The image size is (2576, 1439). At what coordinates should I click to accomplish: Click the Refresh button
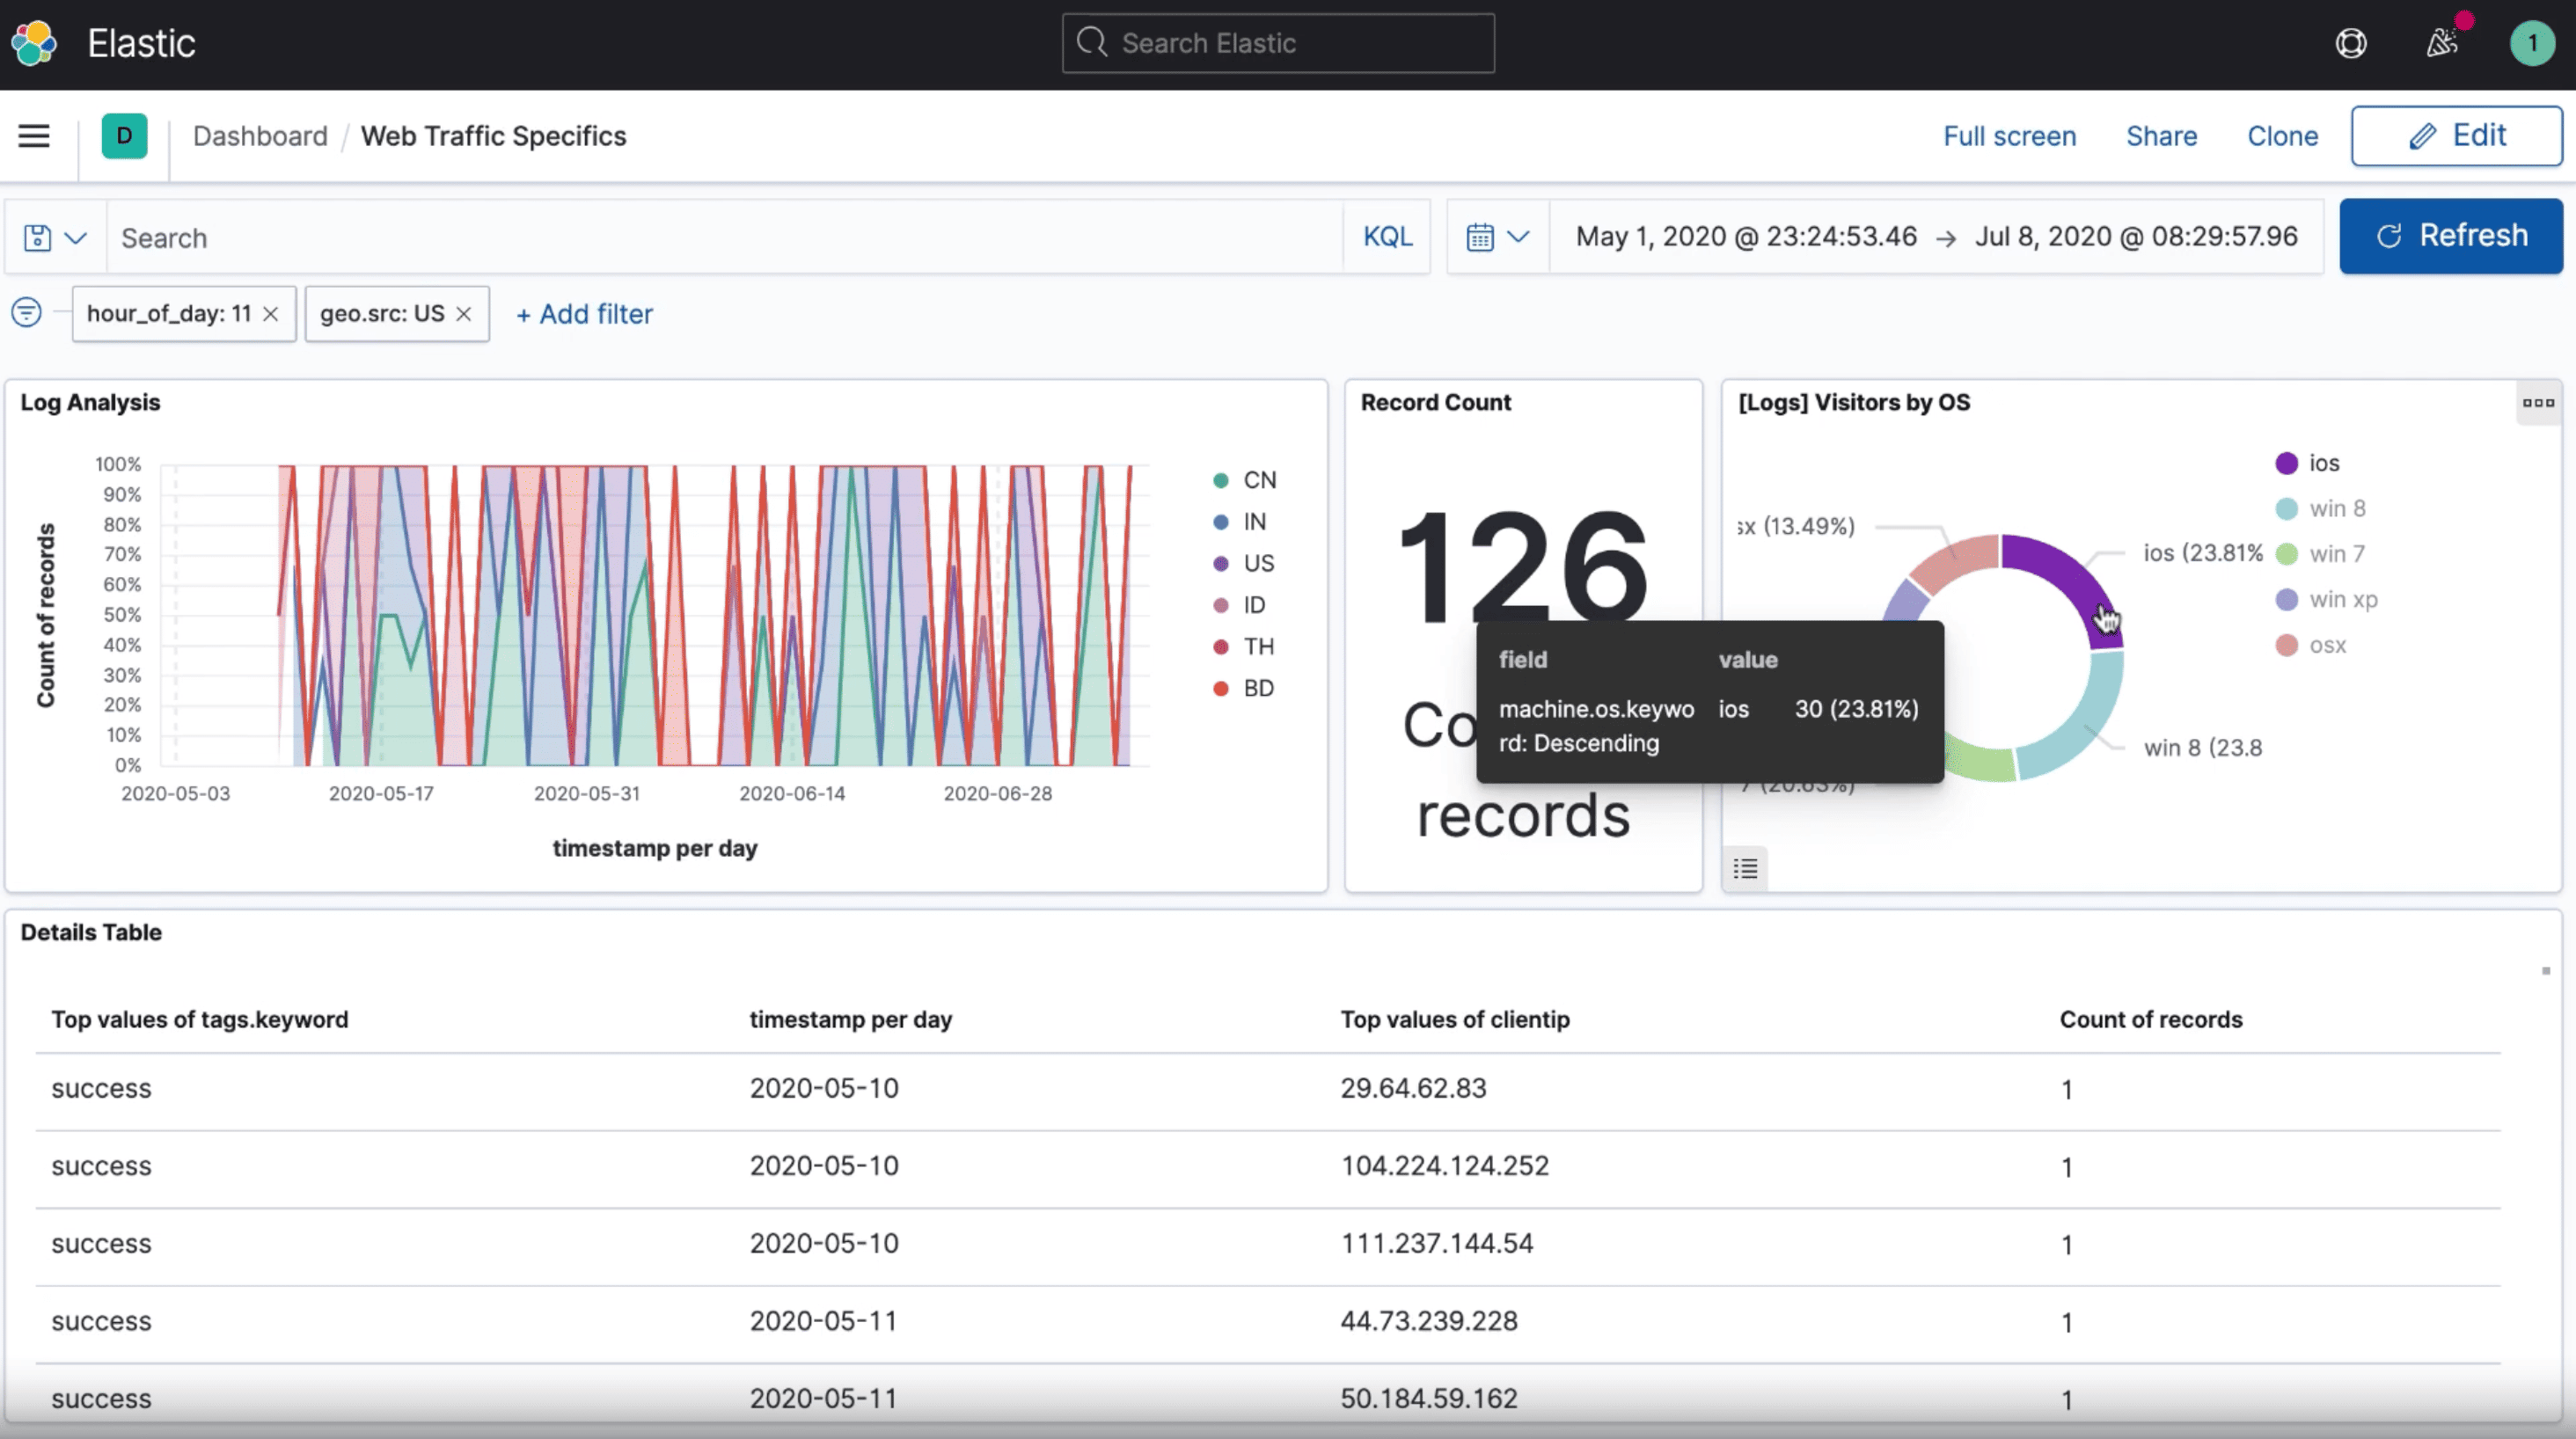pos(2450,236)
